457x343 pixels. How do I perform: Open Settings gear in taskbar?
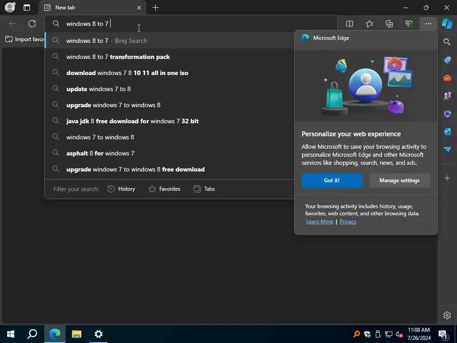coord(99,334)
